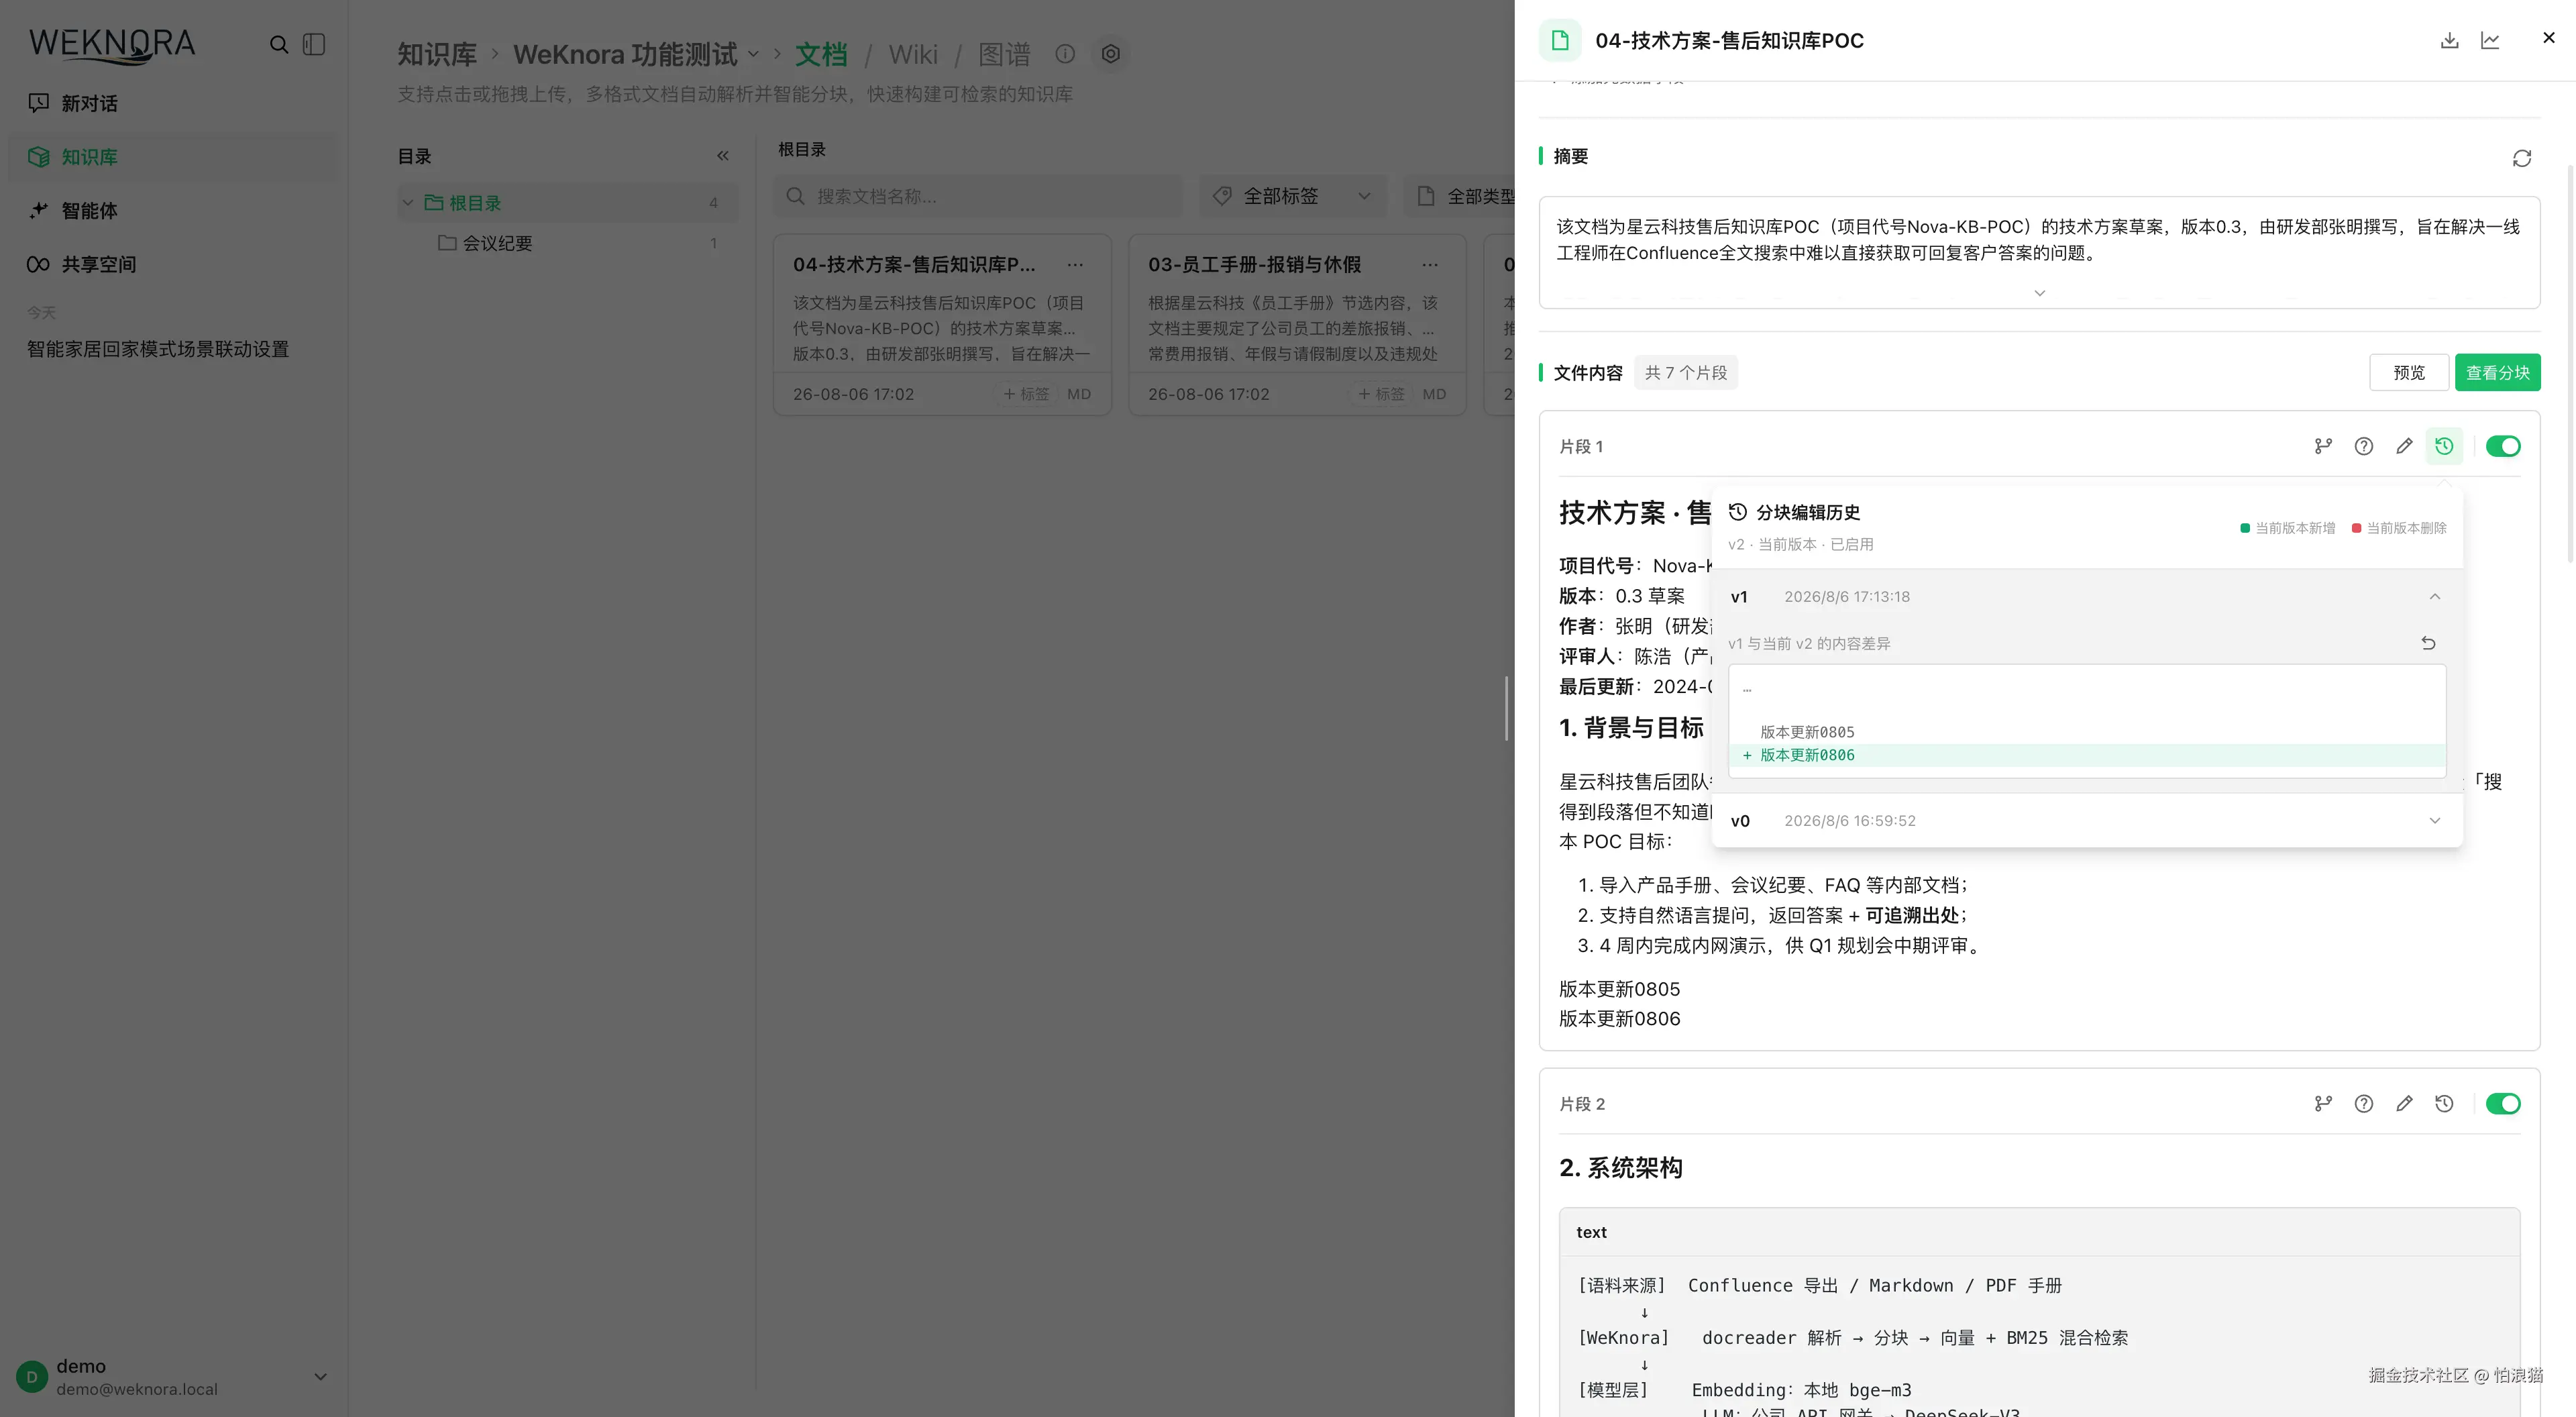This screenshot has width=2576, height=1417.
Task: Expand the full summary text chevron
Action: (x=2039, y=293)
